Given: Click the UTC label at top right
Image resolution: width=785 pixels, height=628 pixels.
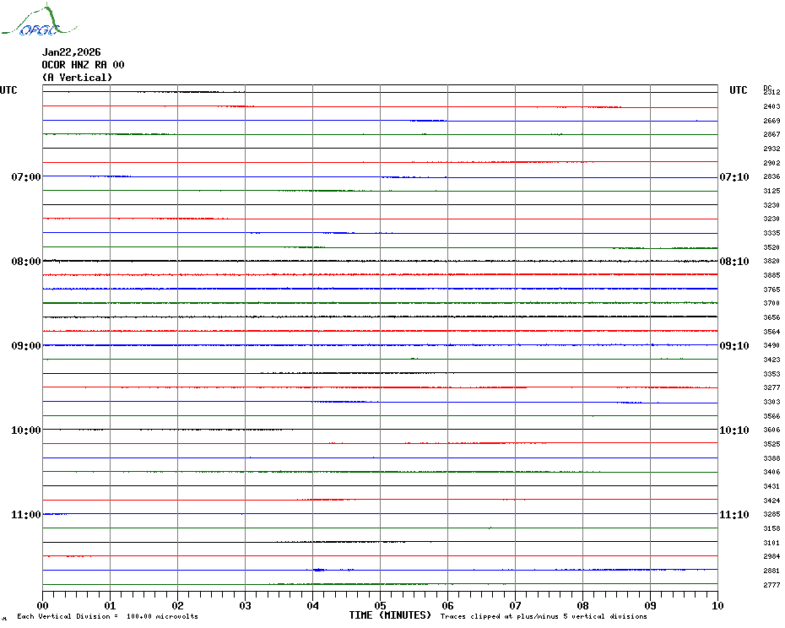Looking at the screenshot, I should pos(738,90).
